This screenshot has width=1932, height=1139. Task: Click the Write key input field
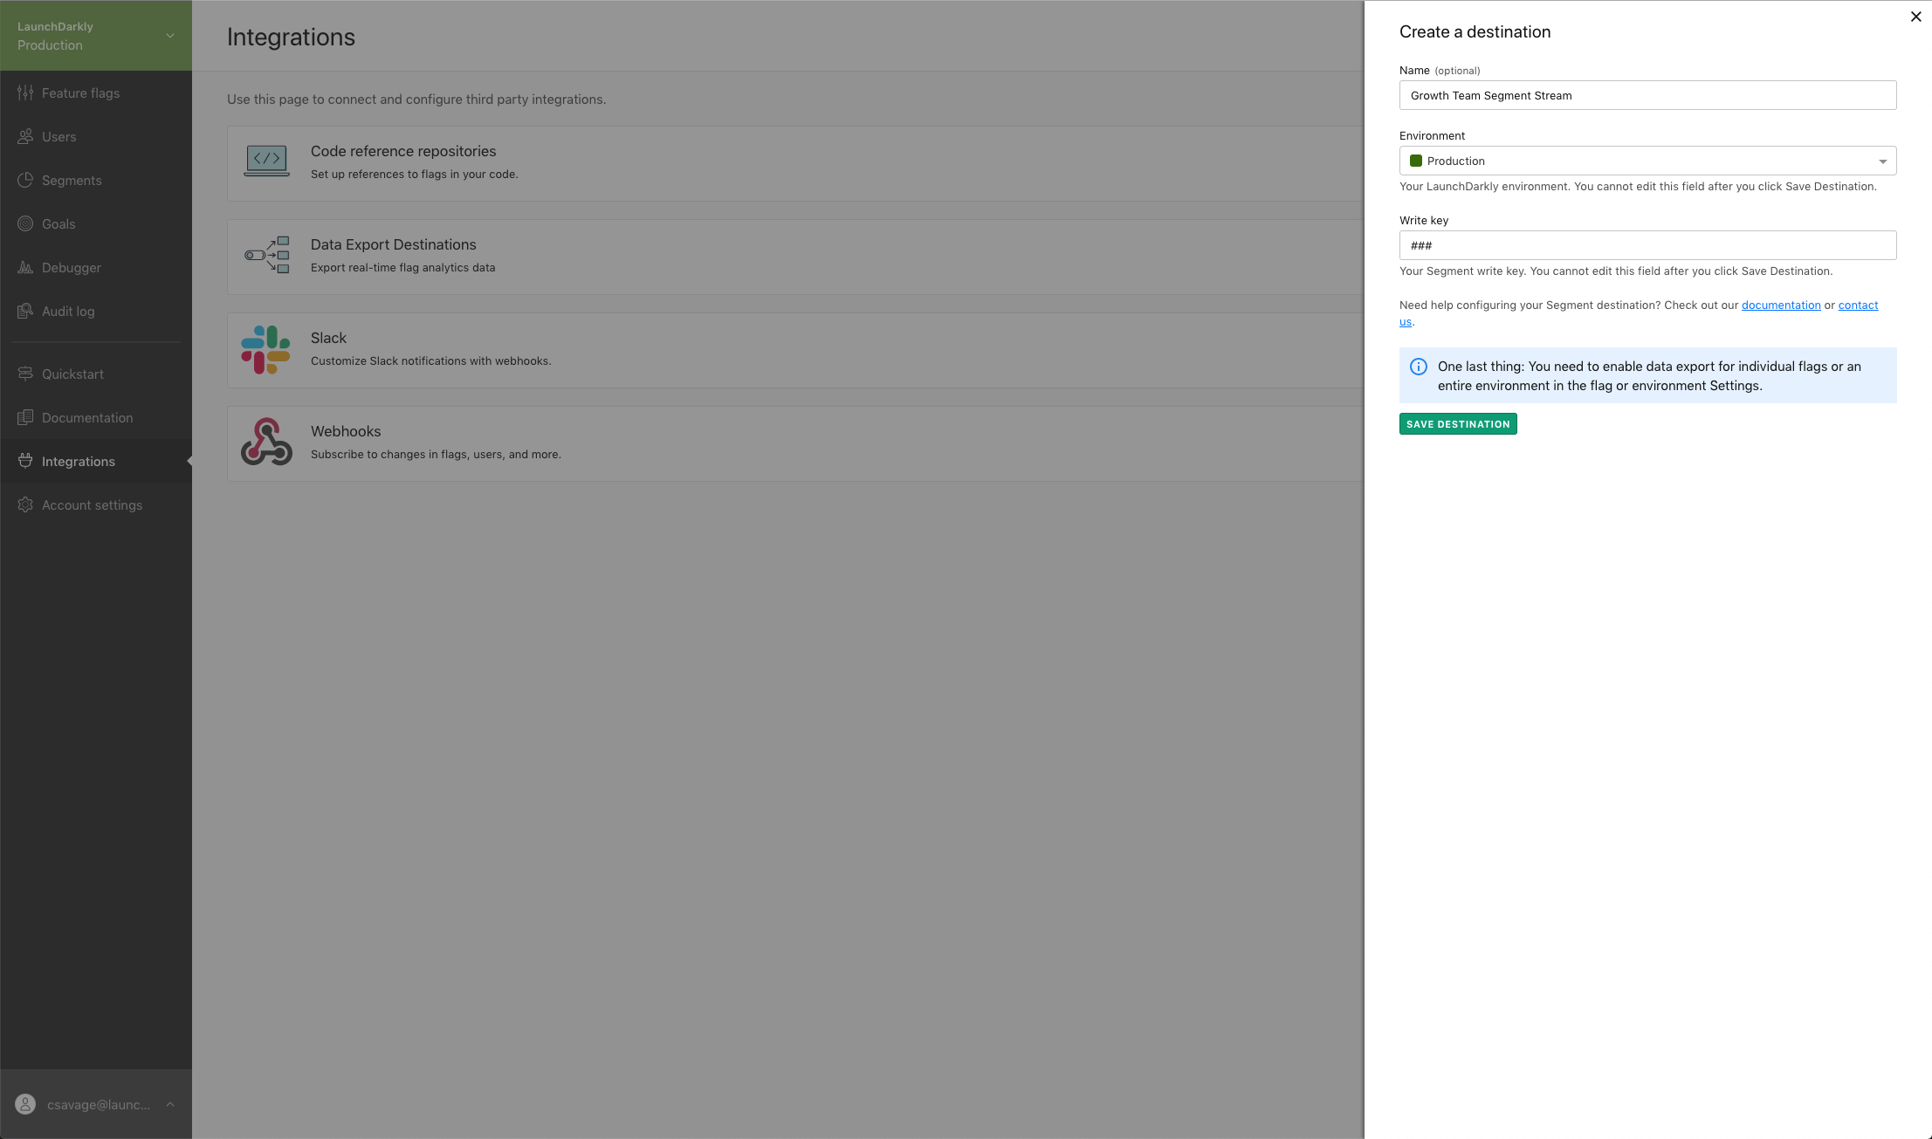pyautogui.click(x=1647, y=245)
